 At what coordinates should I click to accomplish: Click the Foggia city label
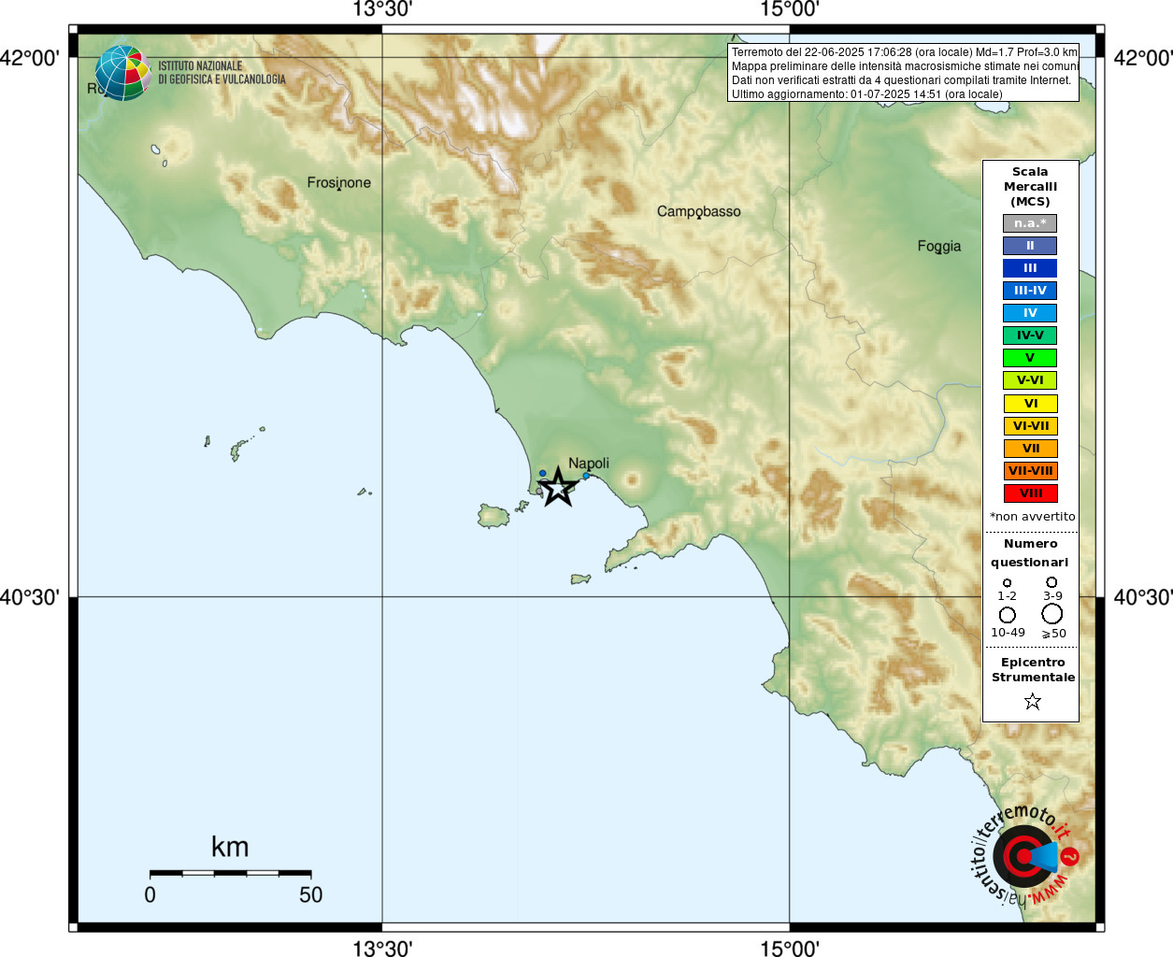point(939,247)
